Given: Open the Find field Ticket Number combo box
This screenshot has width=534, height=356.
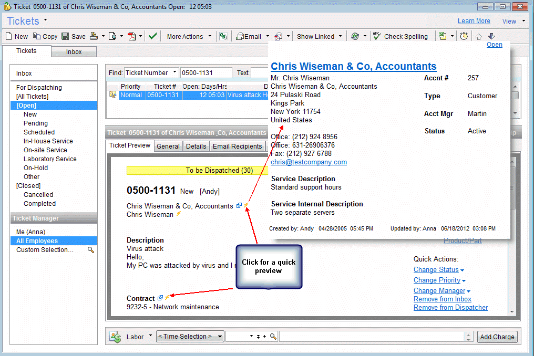Looking at the screenshot, I should (x=151, y=72).
